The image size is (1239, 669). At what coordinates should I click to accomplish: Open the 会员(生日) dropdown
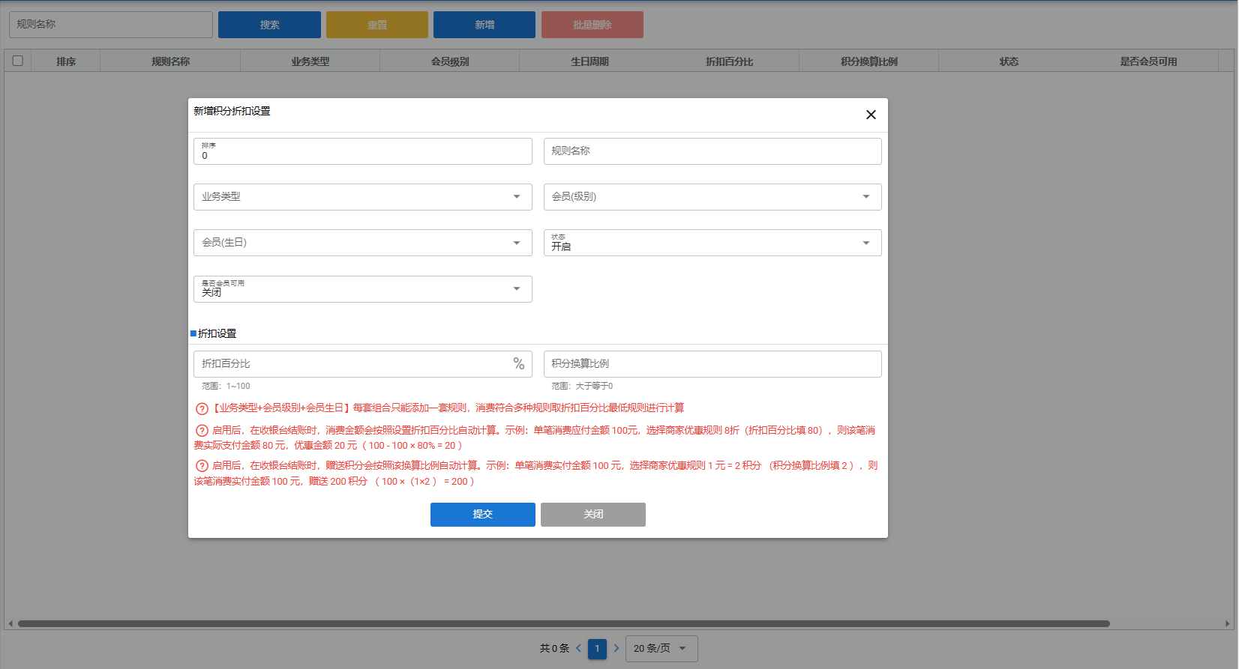coord(363,243)
